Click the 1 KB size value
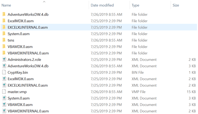The image size is (198, 114). 192,73
